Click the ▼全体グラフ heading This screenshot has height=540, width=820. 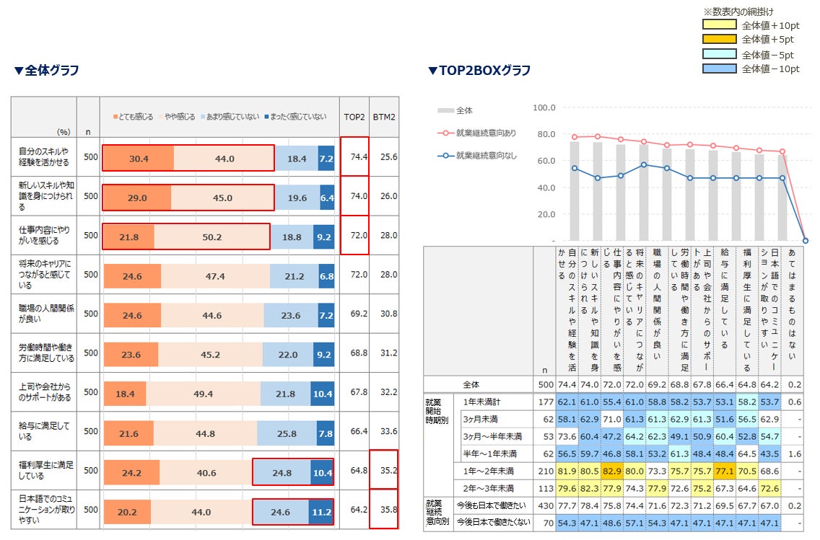(x=46, y=70)
